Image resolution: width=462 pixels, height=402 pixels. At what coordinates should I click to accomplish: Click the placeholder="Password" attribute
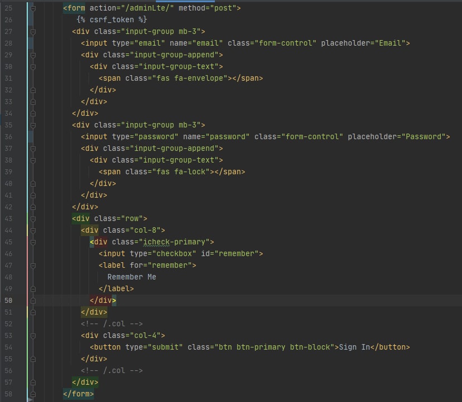pyautogui.click(x=396, y=136)
